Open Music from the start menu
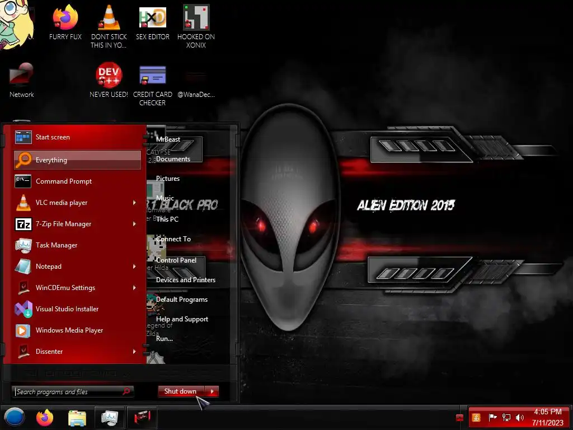This screenshot has height=430, width=573. [x=165, y=198]
